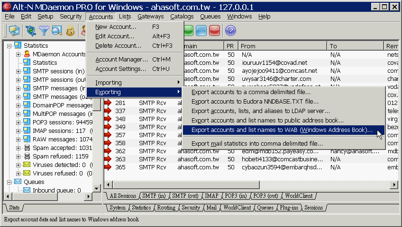402x227 pixels.
Task: Click the green square toolbar button
Action: tap(189, 31)
